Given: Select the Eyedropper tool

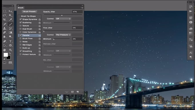Looking at the screenshot, I should pyautogui.click(x=11, y=20).
